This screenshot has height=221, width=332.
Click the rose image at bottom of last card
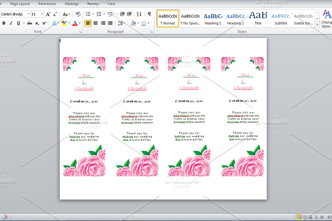242,161
